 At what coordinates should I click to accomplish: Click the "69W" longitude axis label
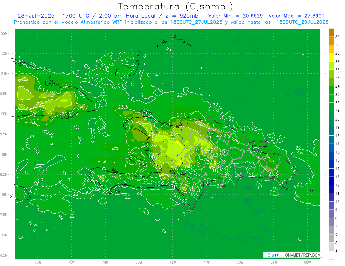274,262
